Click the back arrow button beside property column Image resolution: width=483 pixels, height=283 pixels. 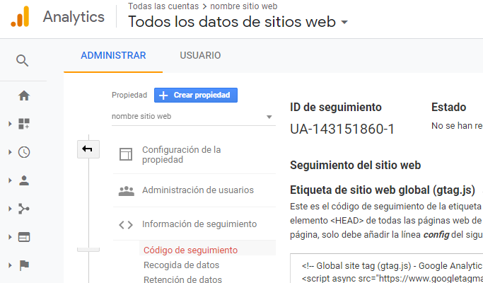pos(88,149)
